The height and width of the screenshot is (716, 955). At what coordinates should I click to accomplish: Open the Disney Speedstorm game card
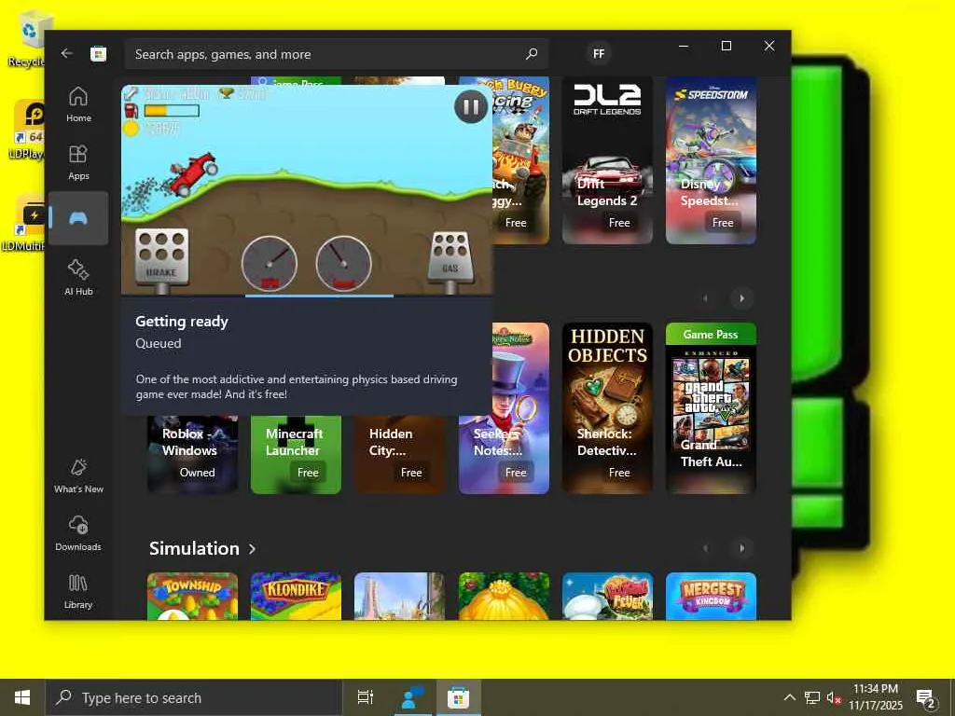(711, 160)
